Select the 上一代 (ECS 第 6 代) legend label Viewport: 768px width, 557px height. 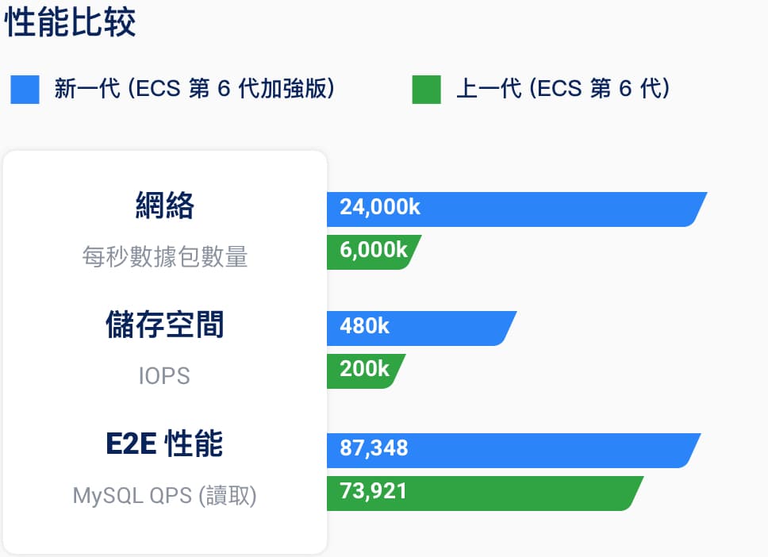click(x=563, y=89)
